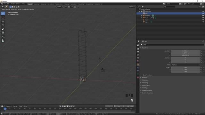Open the Window menu
This screenshot has height=115, width=205.
point(18,4)
